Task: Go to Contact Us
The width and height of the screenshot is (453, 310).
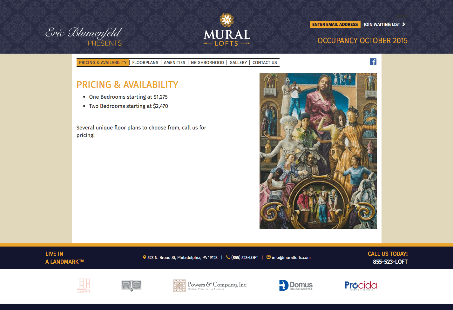Action: (x=265, y=63)
